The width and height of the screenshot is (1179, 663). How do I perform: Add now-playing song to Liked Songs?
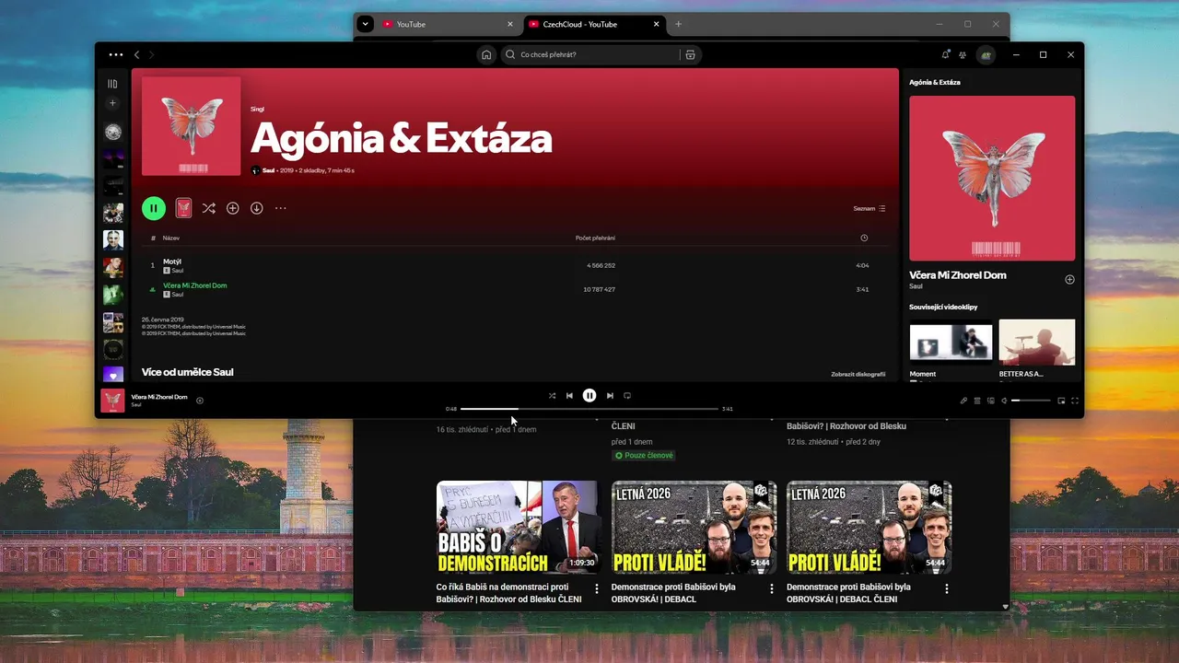(x=200, y=401)
